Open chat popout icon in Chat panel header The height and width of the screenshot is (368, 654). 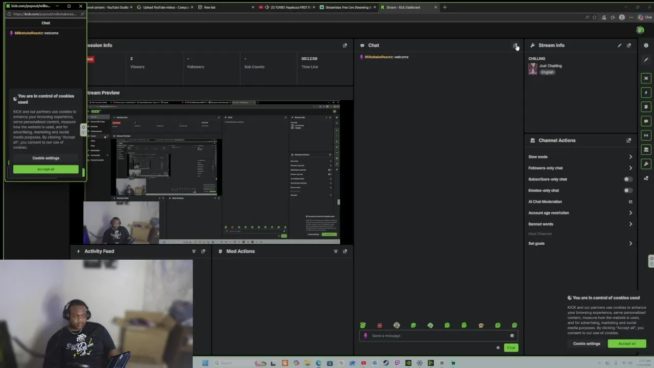pyautogui.click(x=515, y=45)
